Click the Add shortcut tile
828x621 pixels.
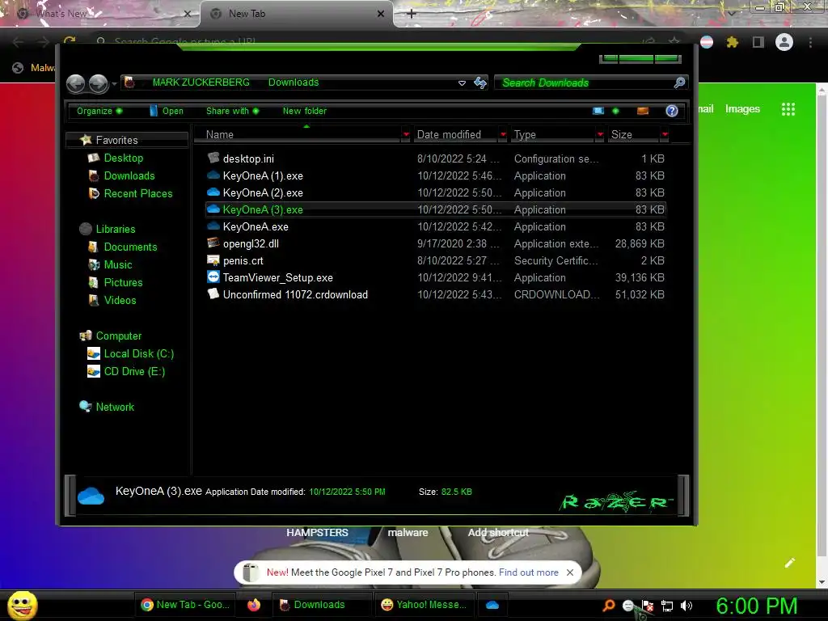coord(498,532)
